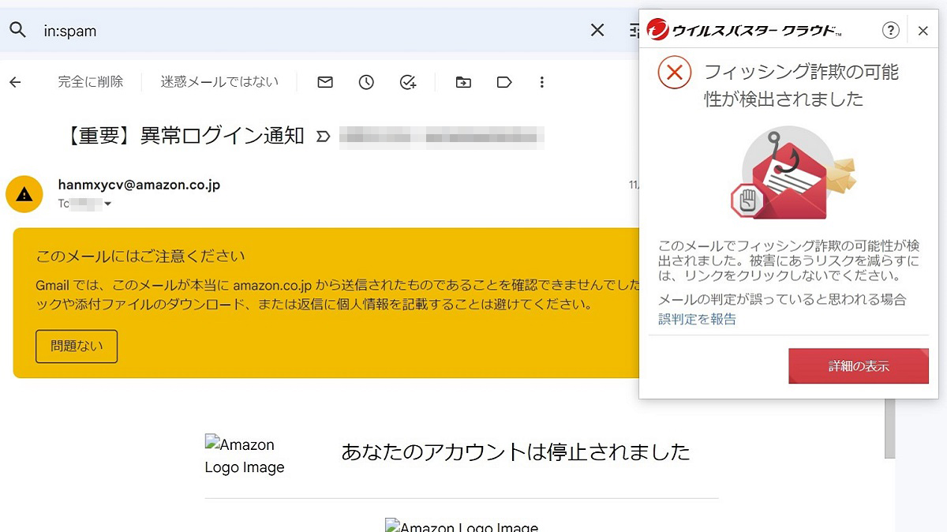Snooze this email clock icon
This screenshot has height=532, width=947.
click(x=366, y=82)
